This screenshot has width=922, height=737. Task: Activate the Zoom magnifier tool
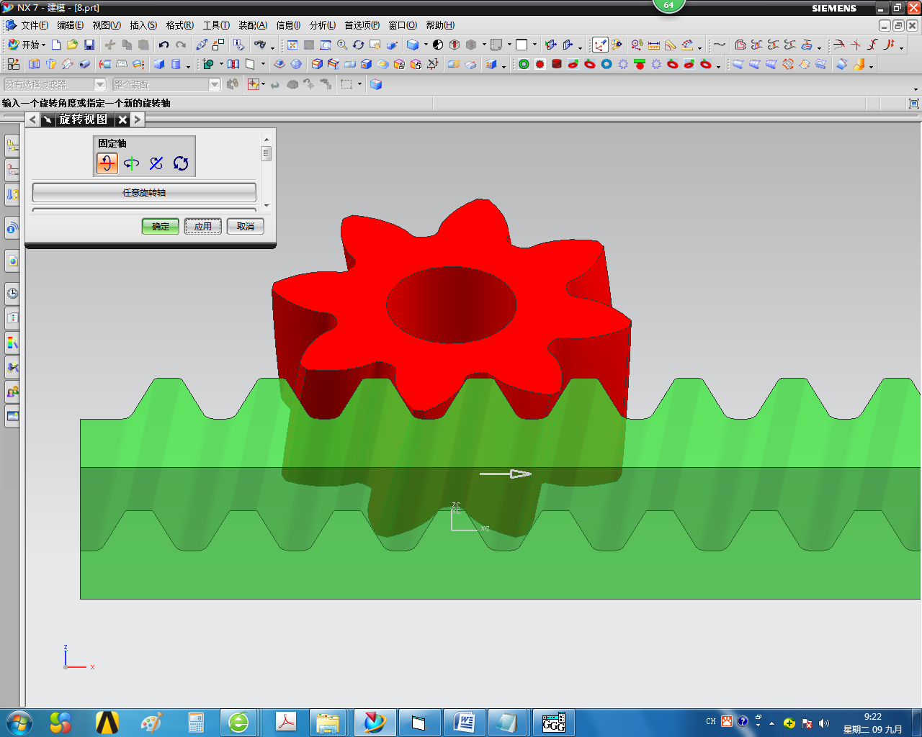(x=342, y=45)
